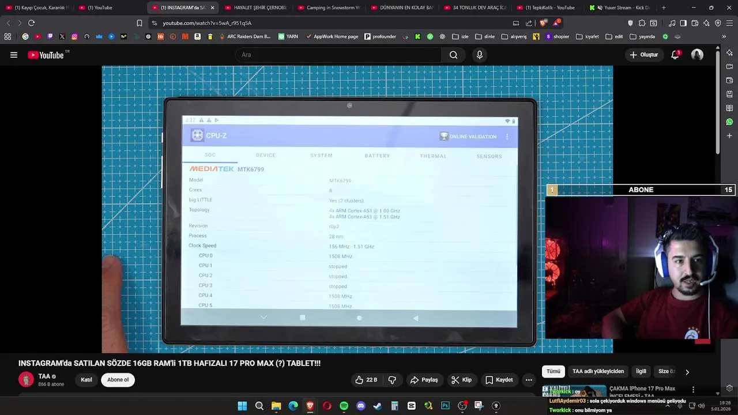Toggle the browser sidebar panel icon
738x415 pixels.
point(683,23)
